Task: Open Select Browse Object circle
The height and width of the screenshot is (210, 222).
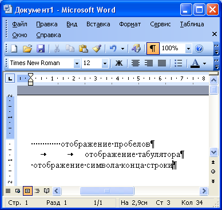Action: (213, 172)
